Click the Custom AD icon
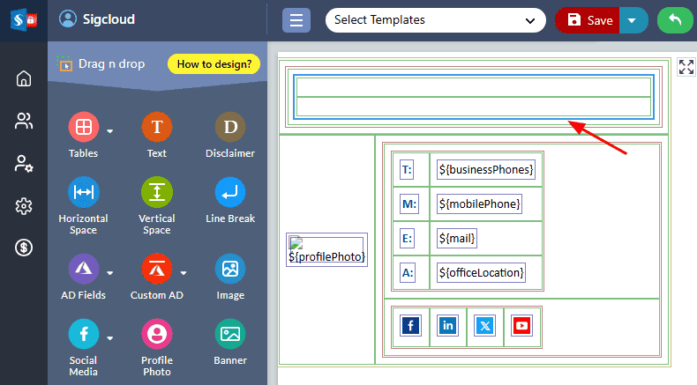Image resolution: width=697 pixels, height=385 pixels. coord(156,269)
